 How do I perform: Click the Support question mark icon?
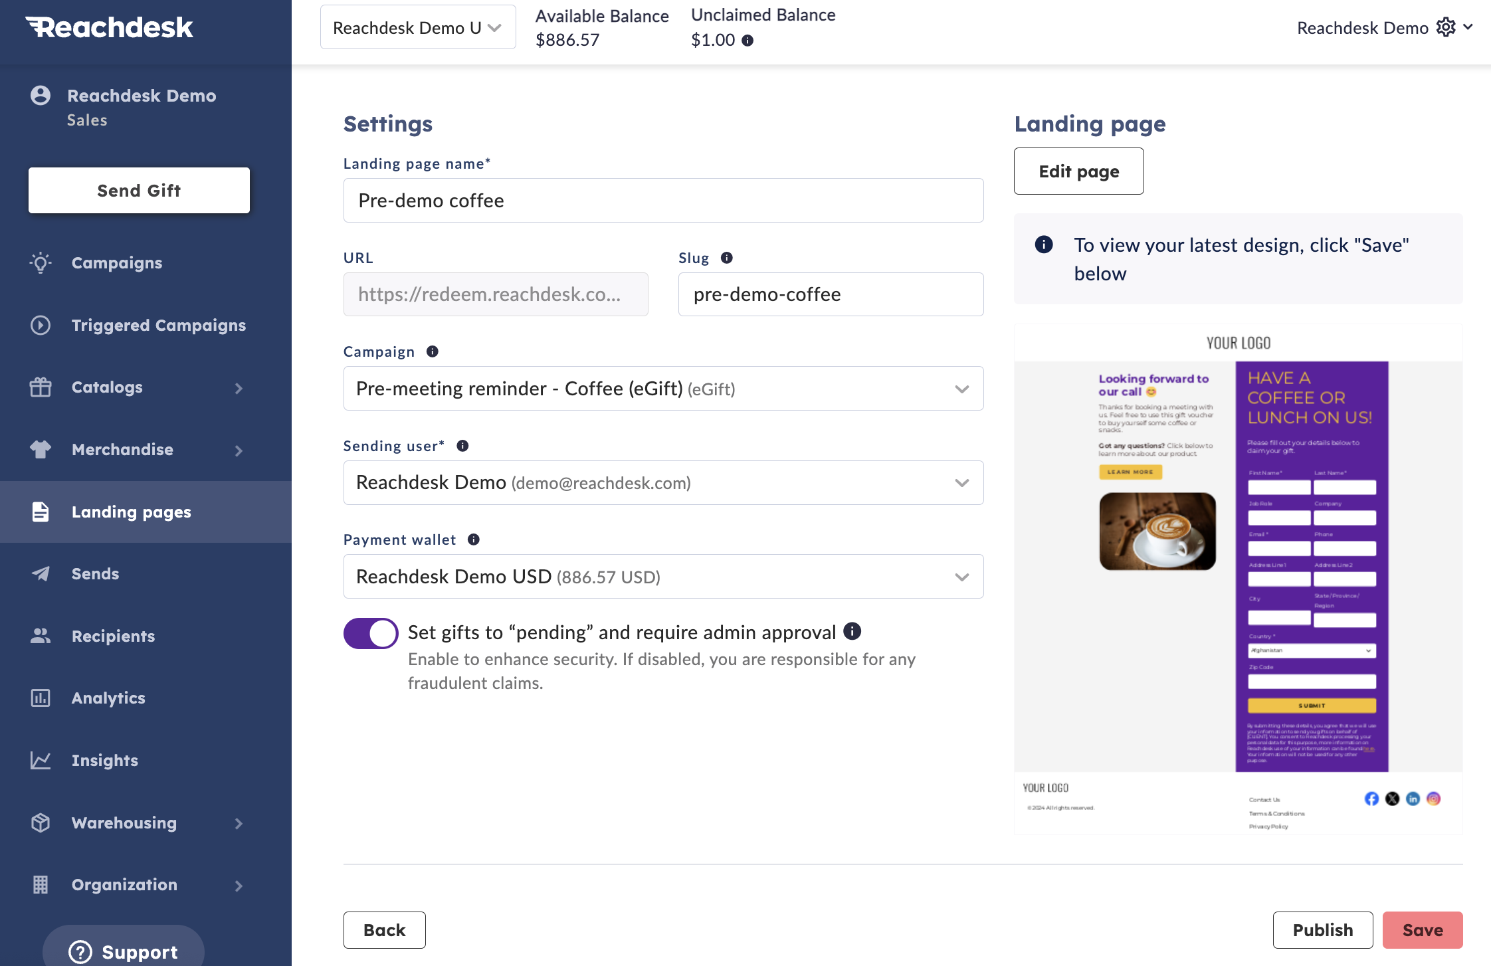click(x=80, y=952)
